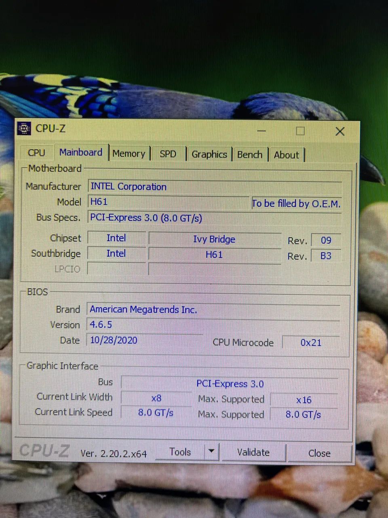The height and width of the screenshot is (518, 388).
Task: Minimize the CPU-Z window
Action: [261, 131]
